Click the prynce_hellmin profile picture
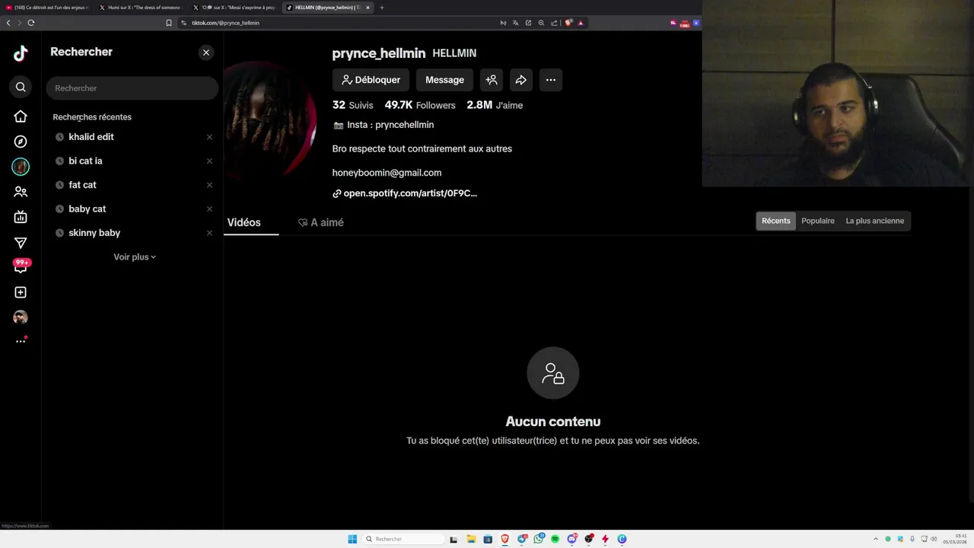Screen dimensions: 974x548 click(x=271, y=120)
